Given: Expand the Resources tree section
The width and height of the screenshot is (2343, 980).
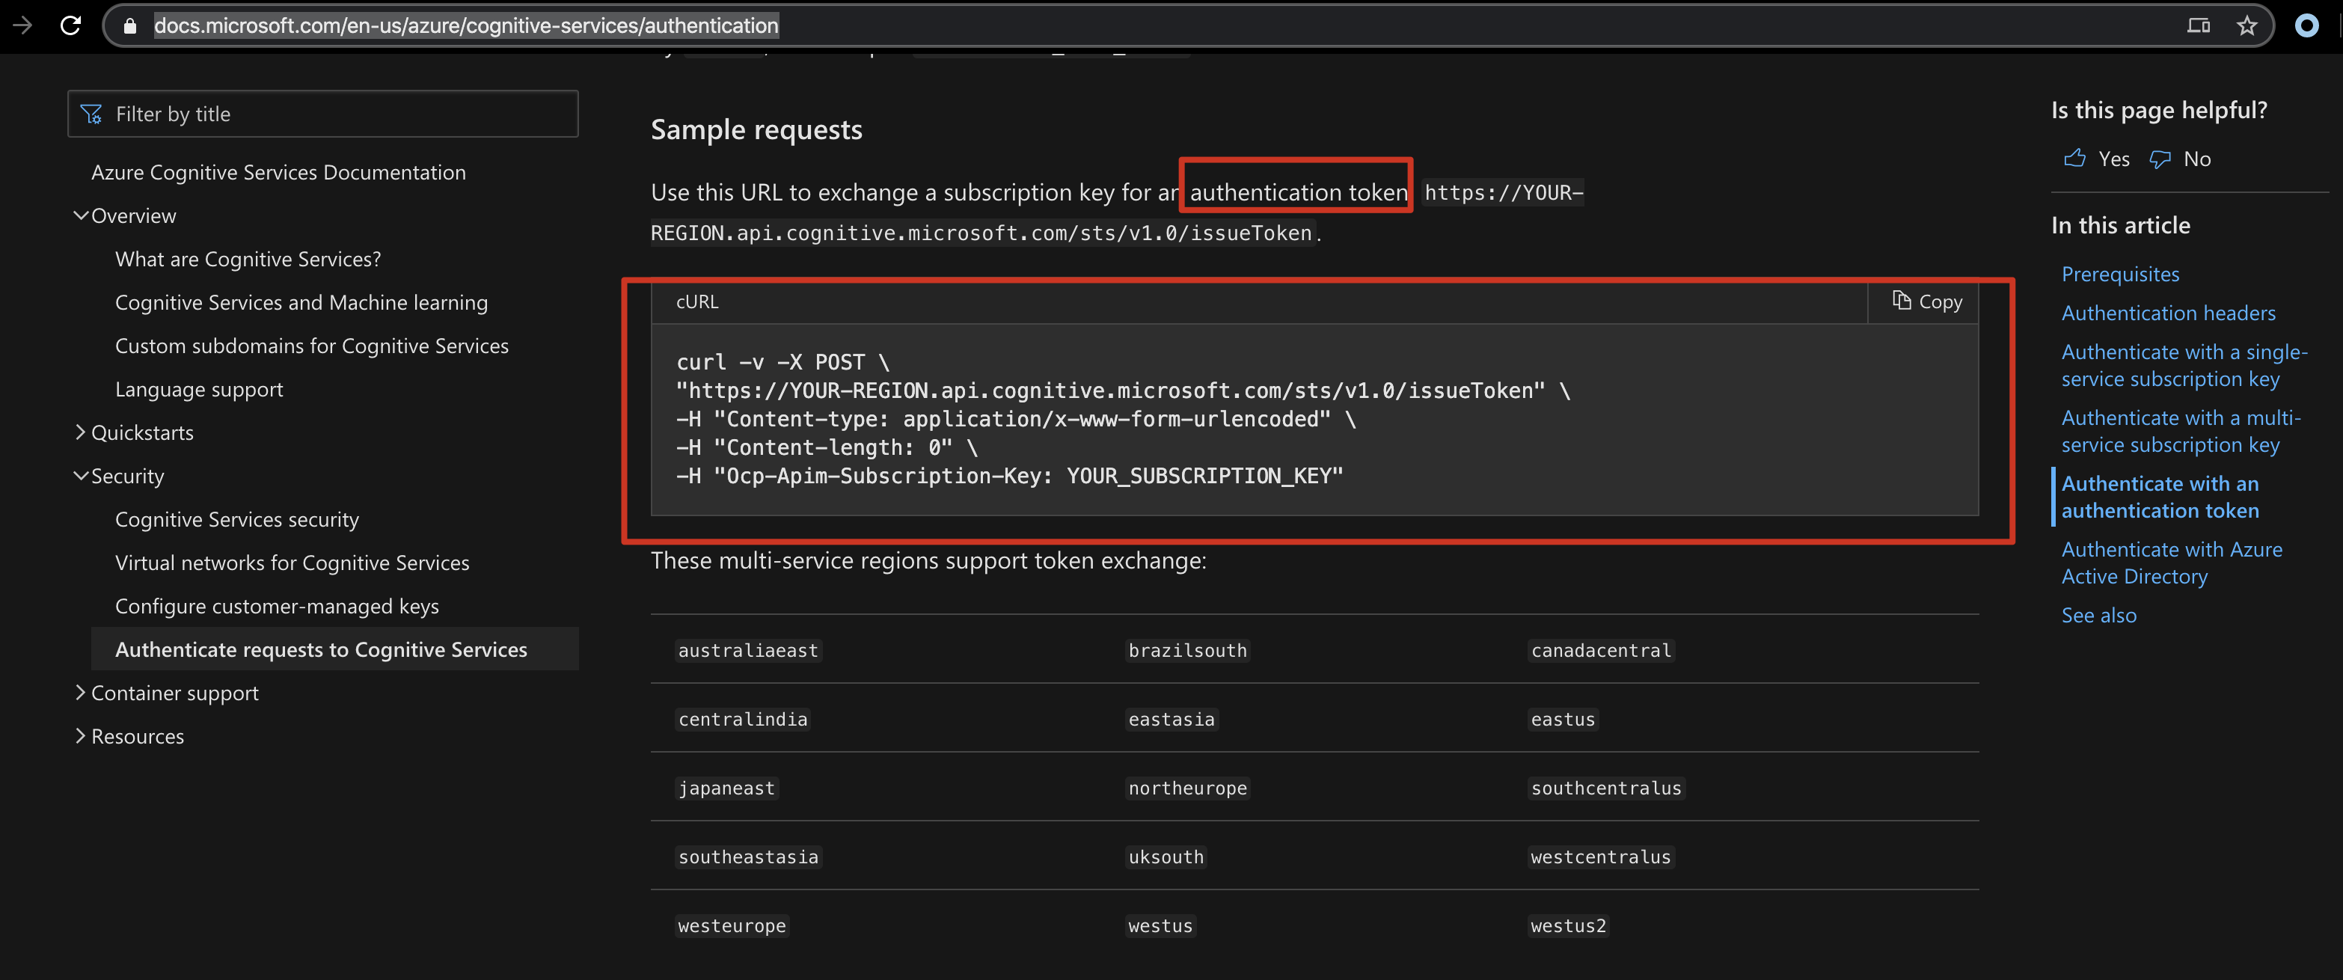Looking at the screenshot, I should [81, 736].
